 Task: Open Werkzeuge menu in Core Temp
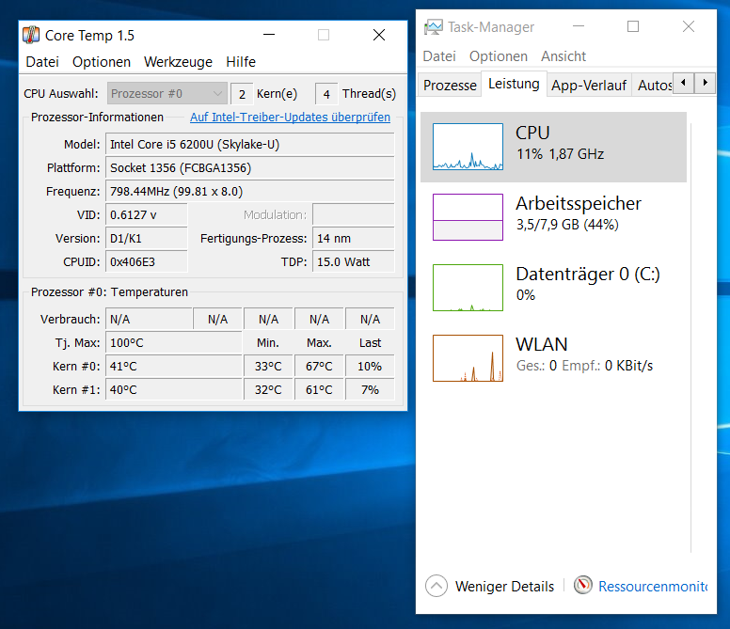[x=178, y=62]
